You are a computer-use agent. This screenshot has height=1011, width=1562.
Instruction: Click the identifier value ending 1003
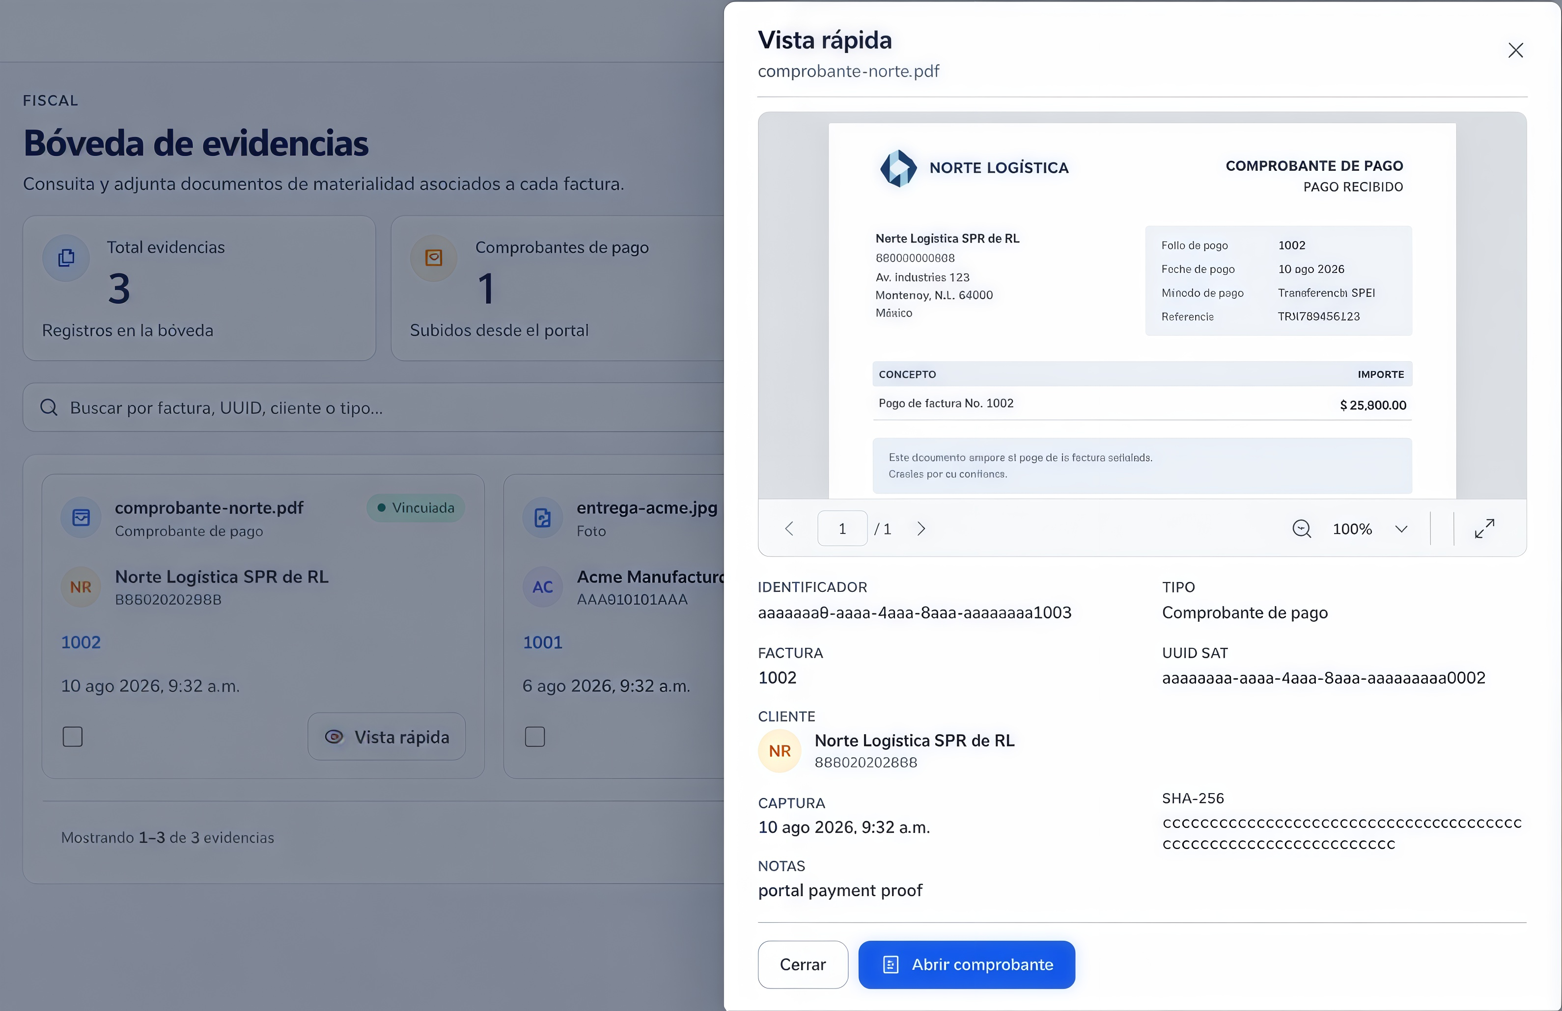pos(914,612)
